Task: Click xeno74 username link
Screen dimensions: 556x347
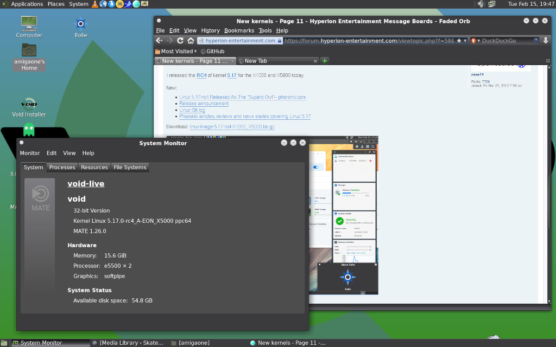Action: [477, 74]
